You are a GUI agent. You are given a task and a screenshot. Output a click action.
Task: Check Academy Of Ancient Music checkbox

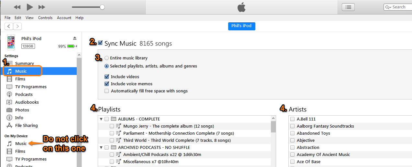coord(293,155)
